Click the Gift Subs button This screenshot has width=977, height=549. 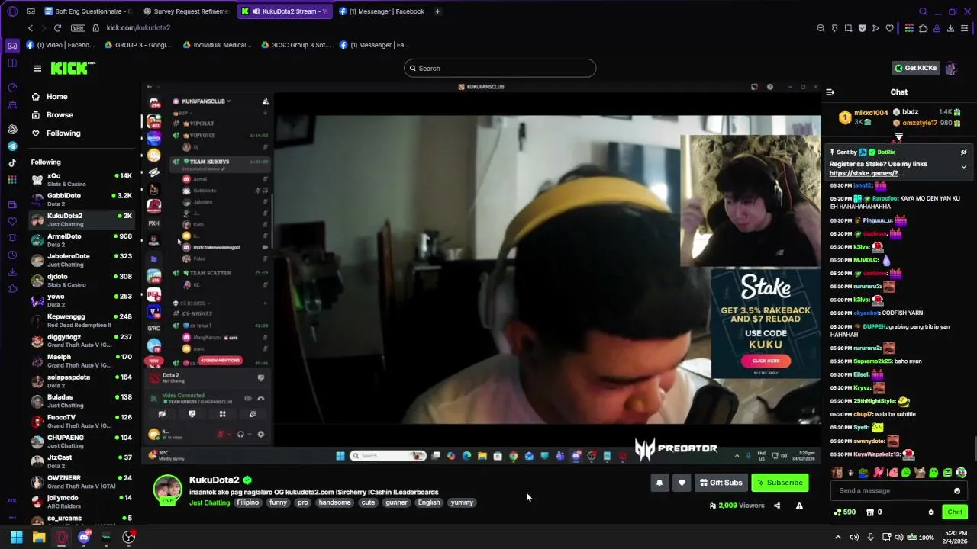coord(721,483)
